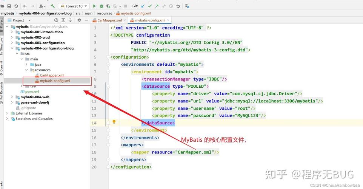The height and width of the screenshot is (189, 363).
Task: Expand the java folder node
Action: click(26, 65)
